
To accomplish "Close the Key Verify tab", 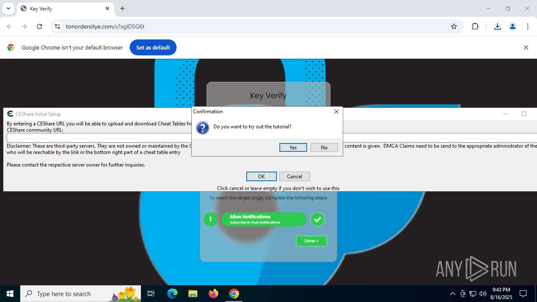I will 107,8.
